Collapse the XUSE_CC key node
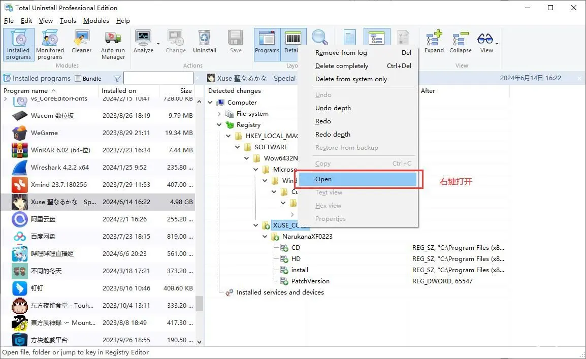This screenshot has width=586, height=359. (x=255, y=225)
